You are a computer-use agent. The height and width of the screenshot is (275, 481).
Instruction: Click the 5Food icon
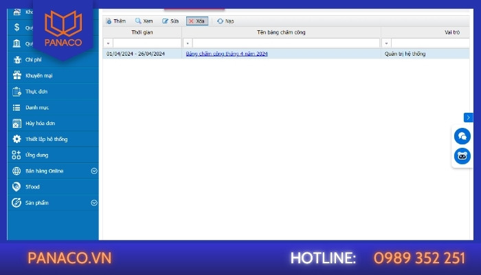click(x=16, y=186)
